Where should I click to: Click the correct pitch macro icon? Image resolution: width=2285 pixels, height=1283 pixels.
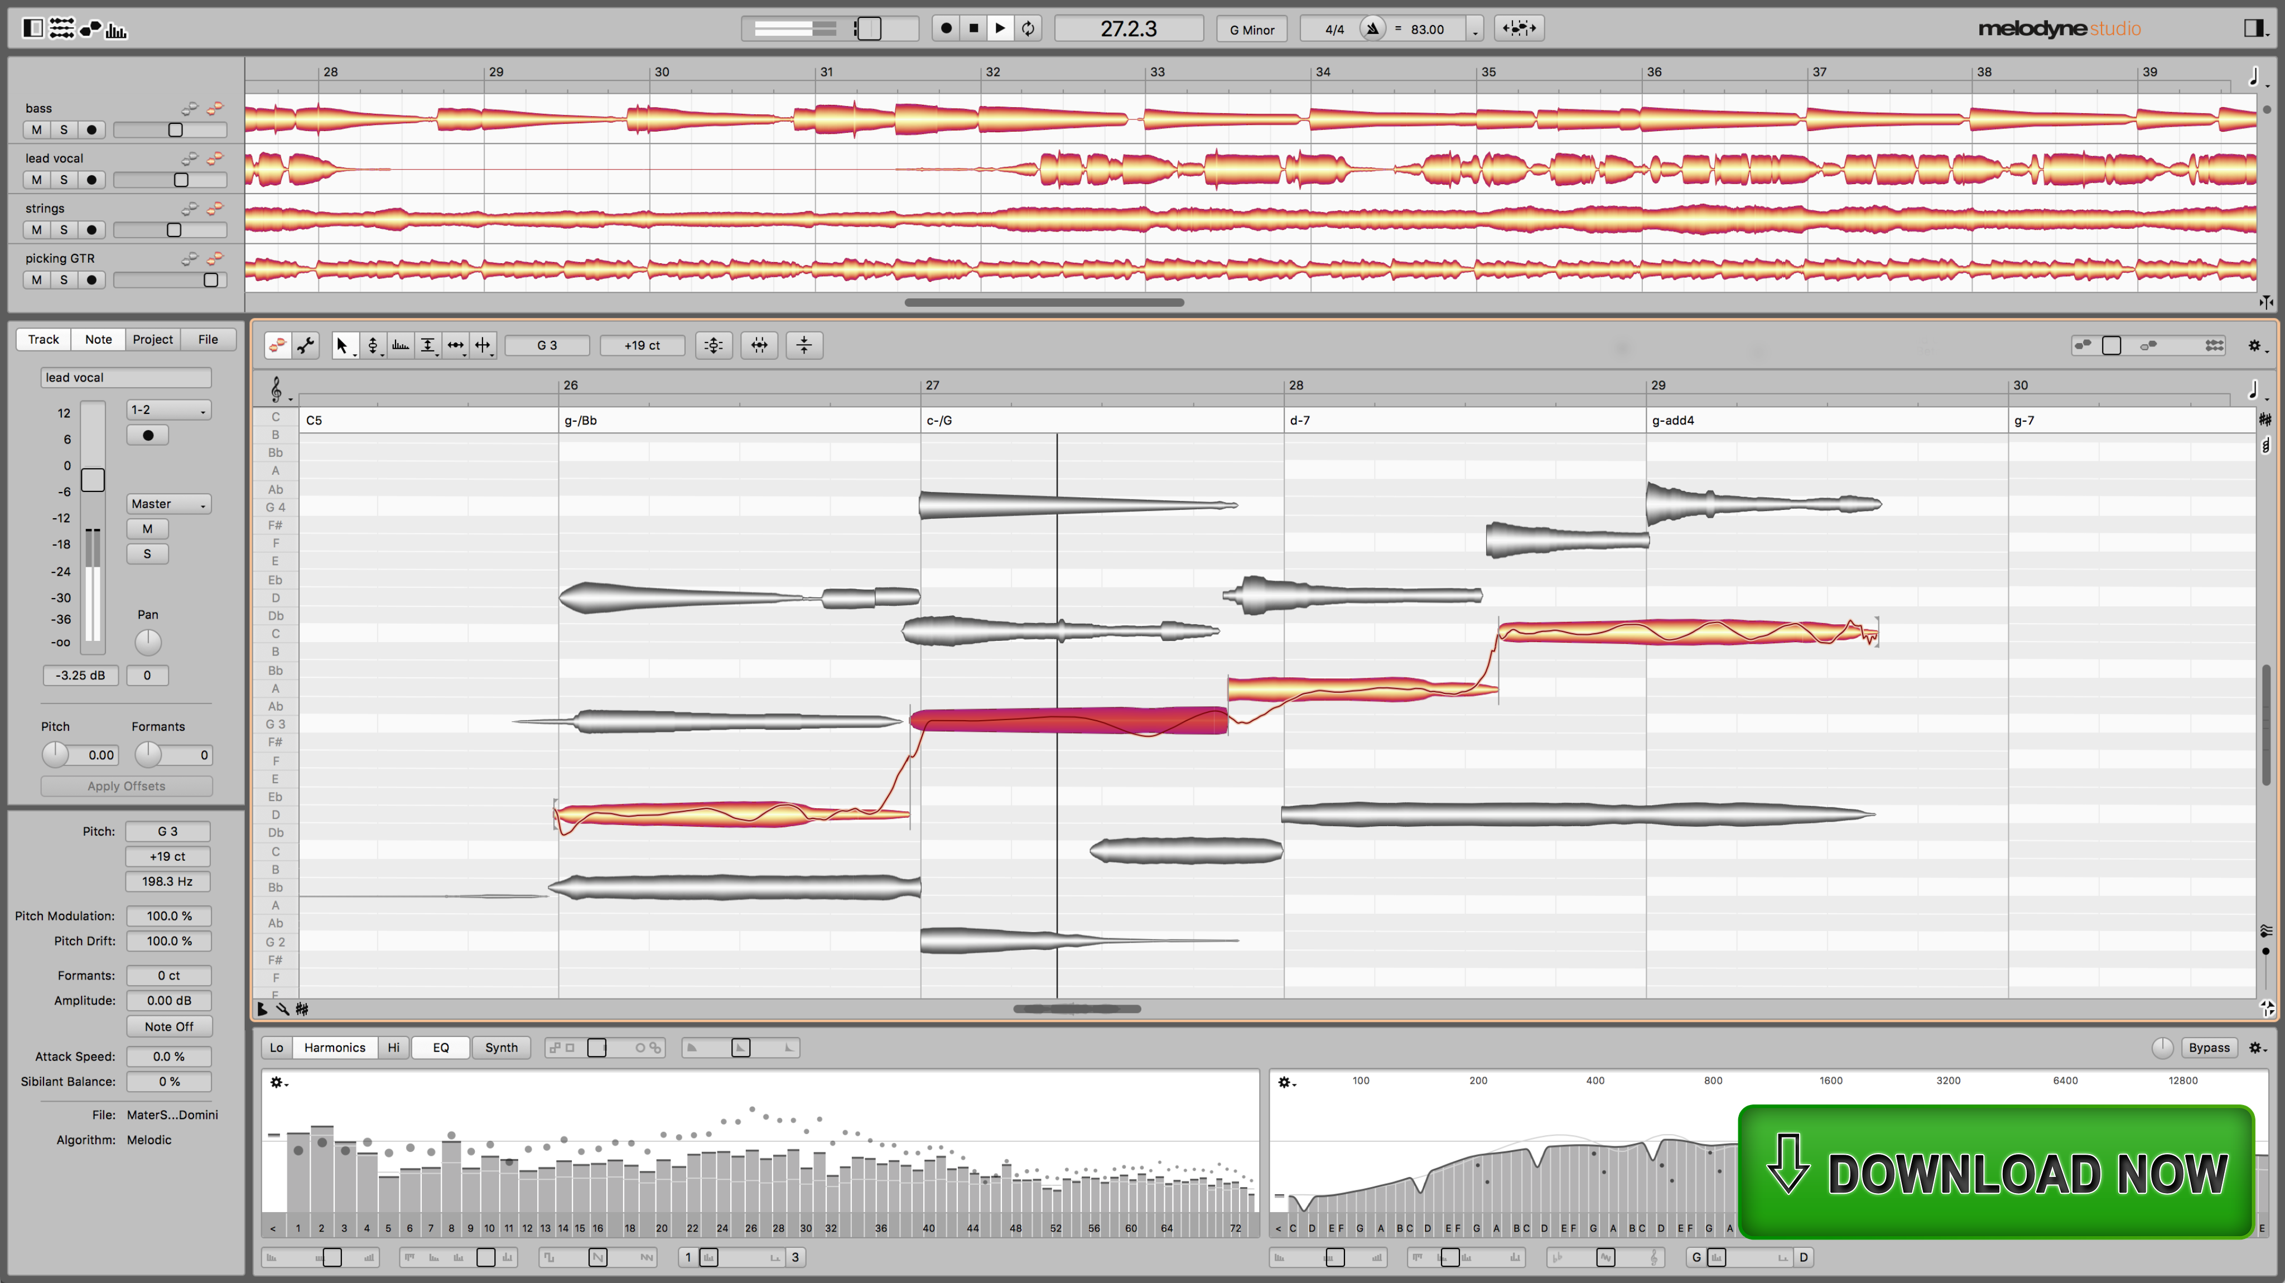[714, 345]
